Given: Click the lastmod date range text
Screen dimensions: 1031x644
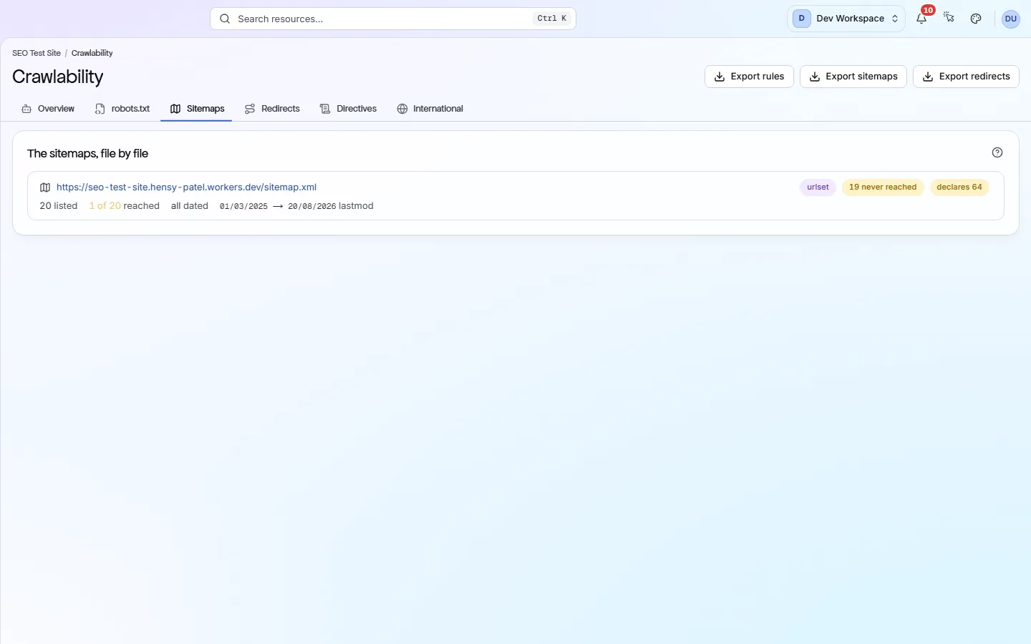Looking at the screenshot, I should point(296,206).
